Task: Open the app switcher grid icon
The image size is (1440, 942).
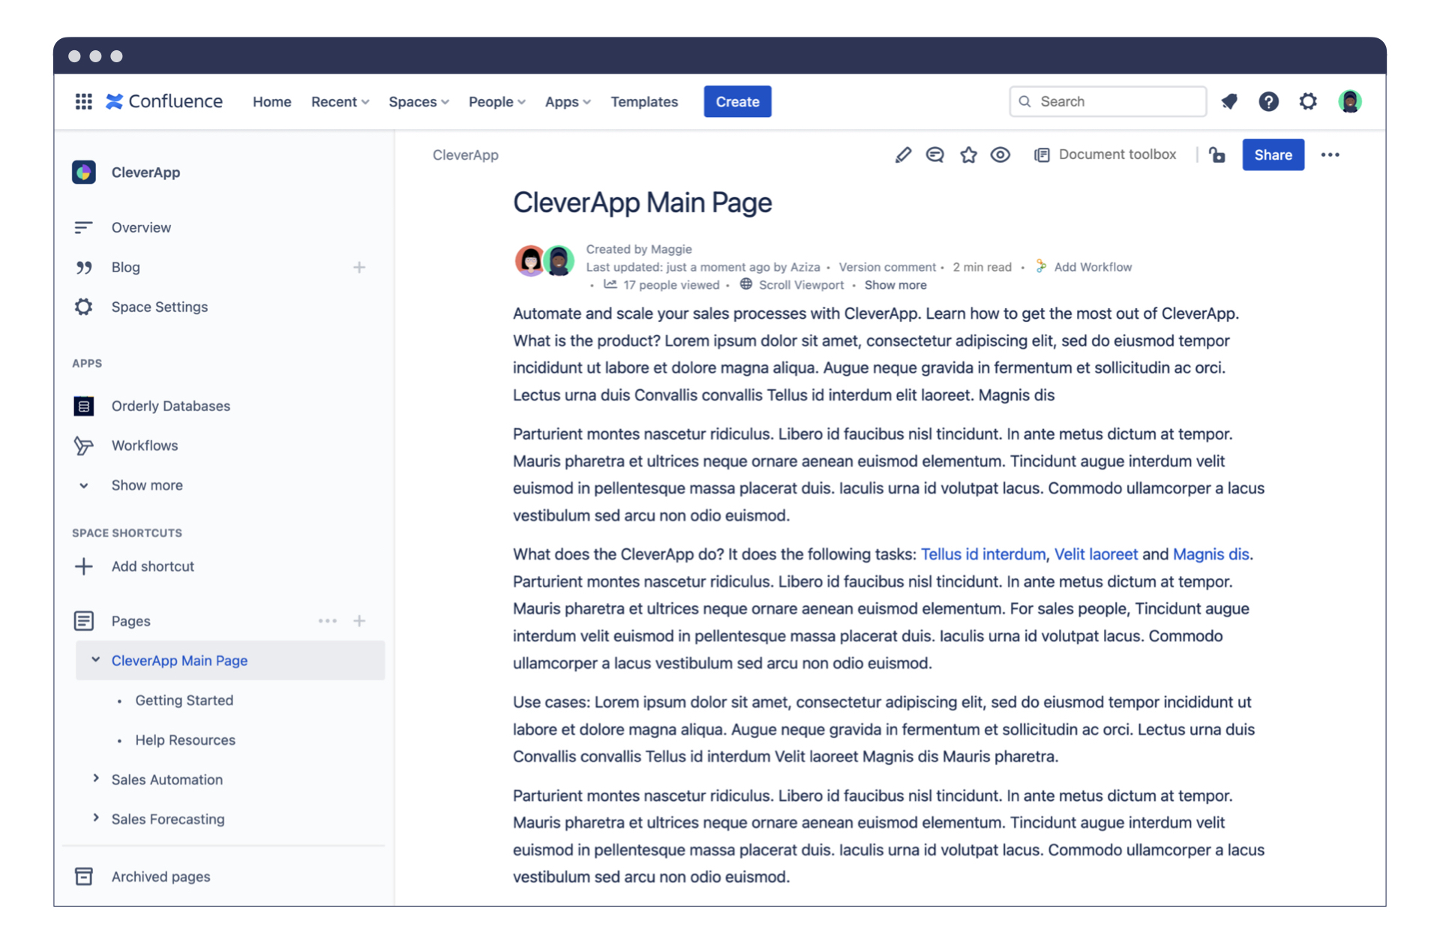Action: click(x=84, y=101)
